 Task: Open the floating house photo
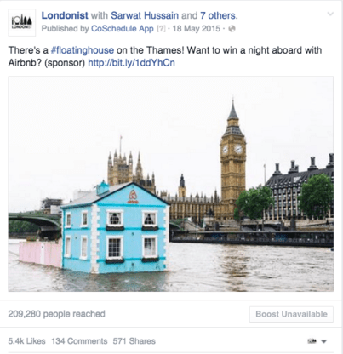point(171,184)
